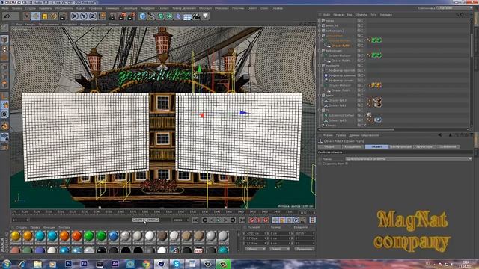Expand the topmost null in object tree

click(320, 20)
